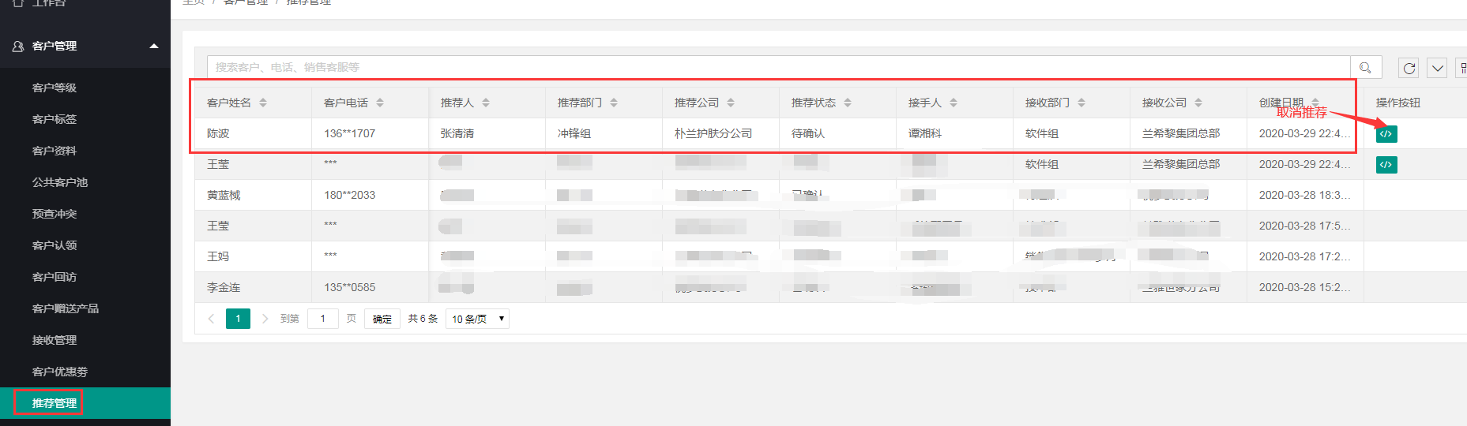
Task: Go to previous page arrow
Action: (x=211, y=319)
